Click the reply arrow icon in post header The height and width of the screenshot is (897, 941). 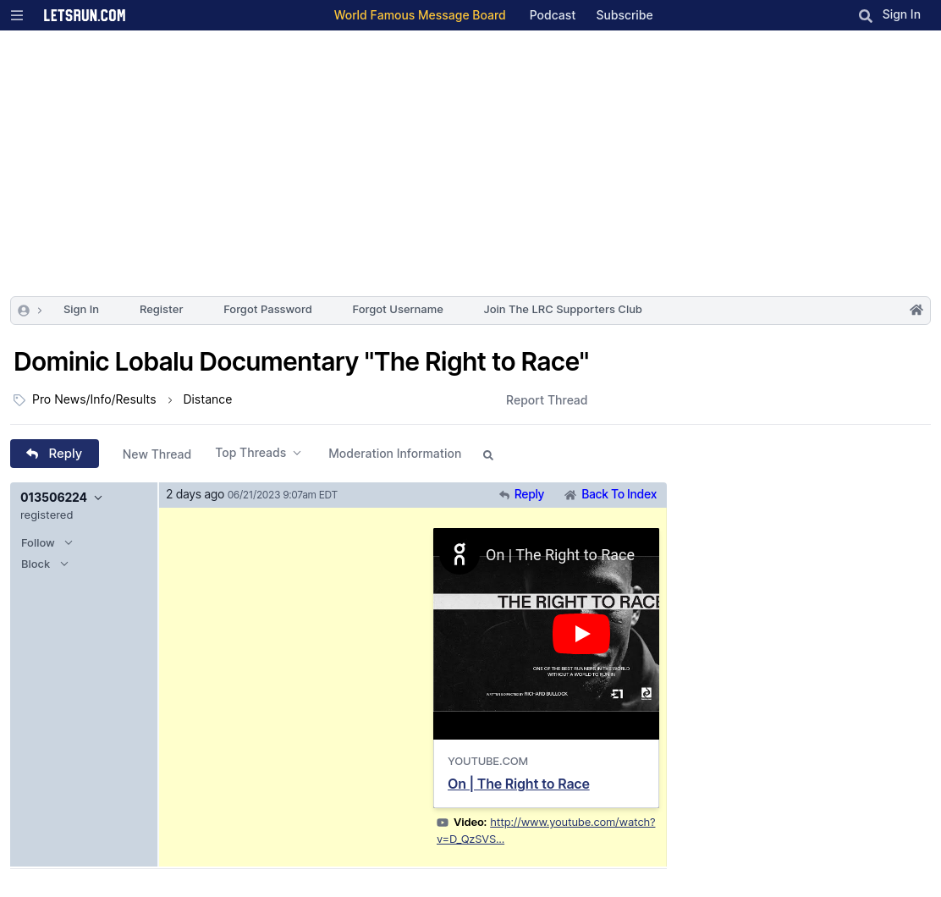click(504, 495)
